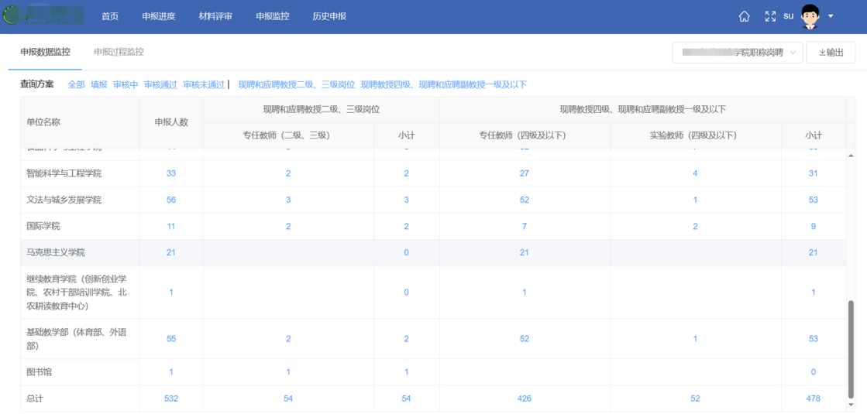Select the 填报 query filter
The height and width of the screenshot is (414, 867).
pyautogui.click(x=99, y=84)
